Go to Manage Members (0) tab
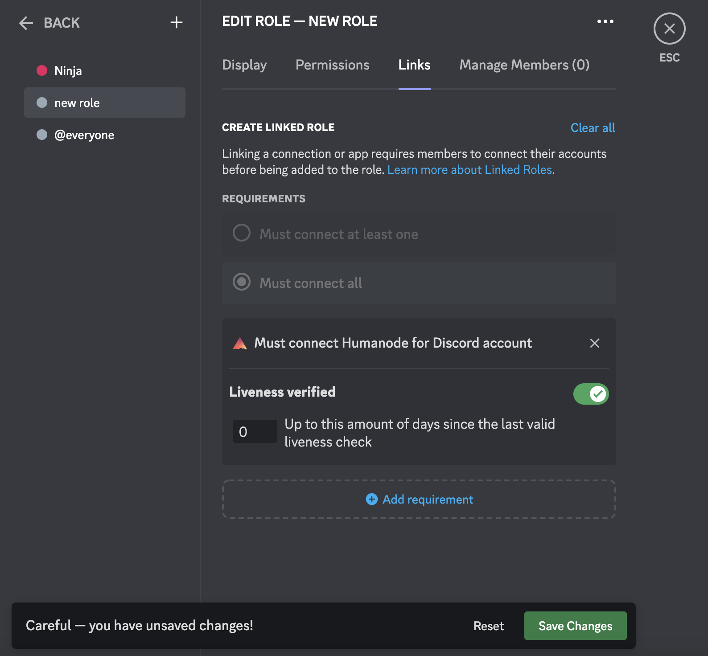Viewport: 708px width, 656px height. tap(524, 65)
